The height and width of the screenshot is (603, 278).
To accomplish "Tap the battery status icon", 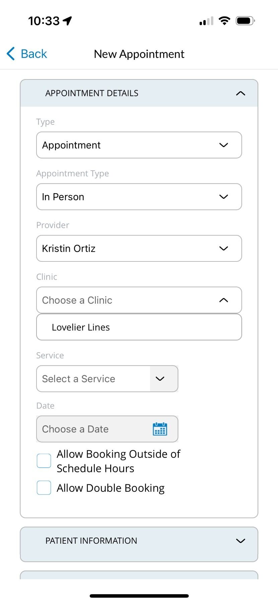I will tap(245, 21).
